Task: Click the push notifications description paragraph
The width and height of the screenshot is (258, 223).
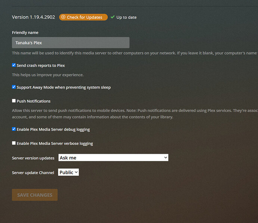Action: [x=135, y=114]
